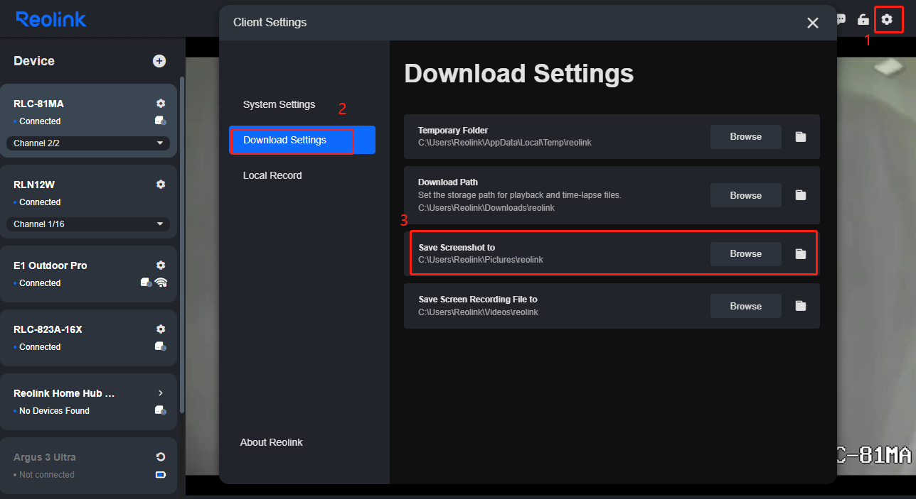This screenshot has width=916, height=499.
Task: Switch to System Settings tab
Action: [279, 104]
